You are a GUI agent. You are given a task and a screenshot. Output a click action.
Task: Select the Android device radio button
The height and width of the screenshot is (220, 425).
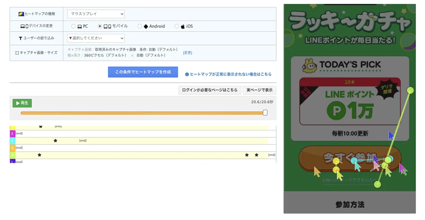[x=139, y=26]
